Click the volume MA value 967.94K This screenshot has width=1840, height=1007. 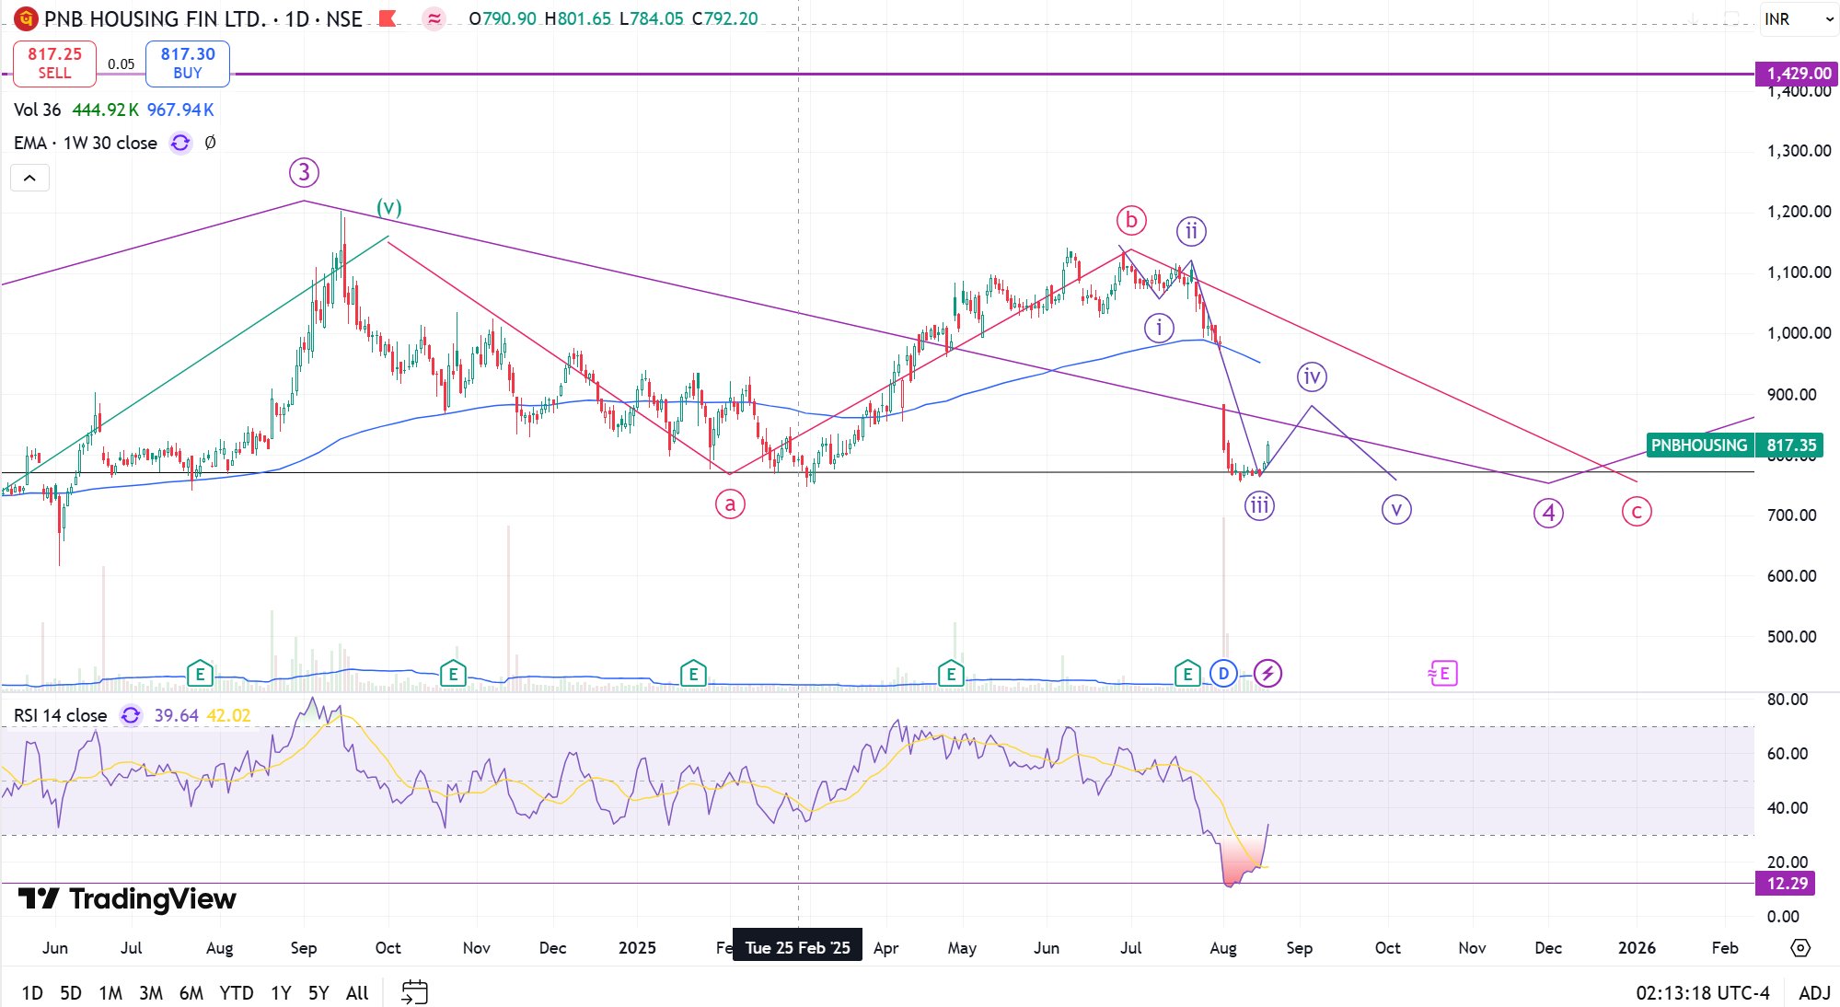(x=180, y=110)
